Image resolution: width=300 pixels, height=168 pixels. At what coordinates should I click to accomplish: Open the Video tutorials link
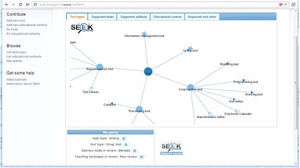(x=17, y=79)
